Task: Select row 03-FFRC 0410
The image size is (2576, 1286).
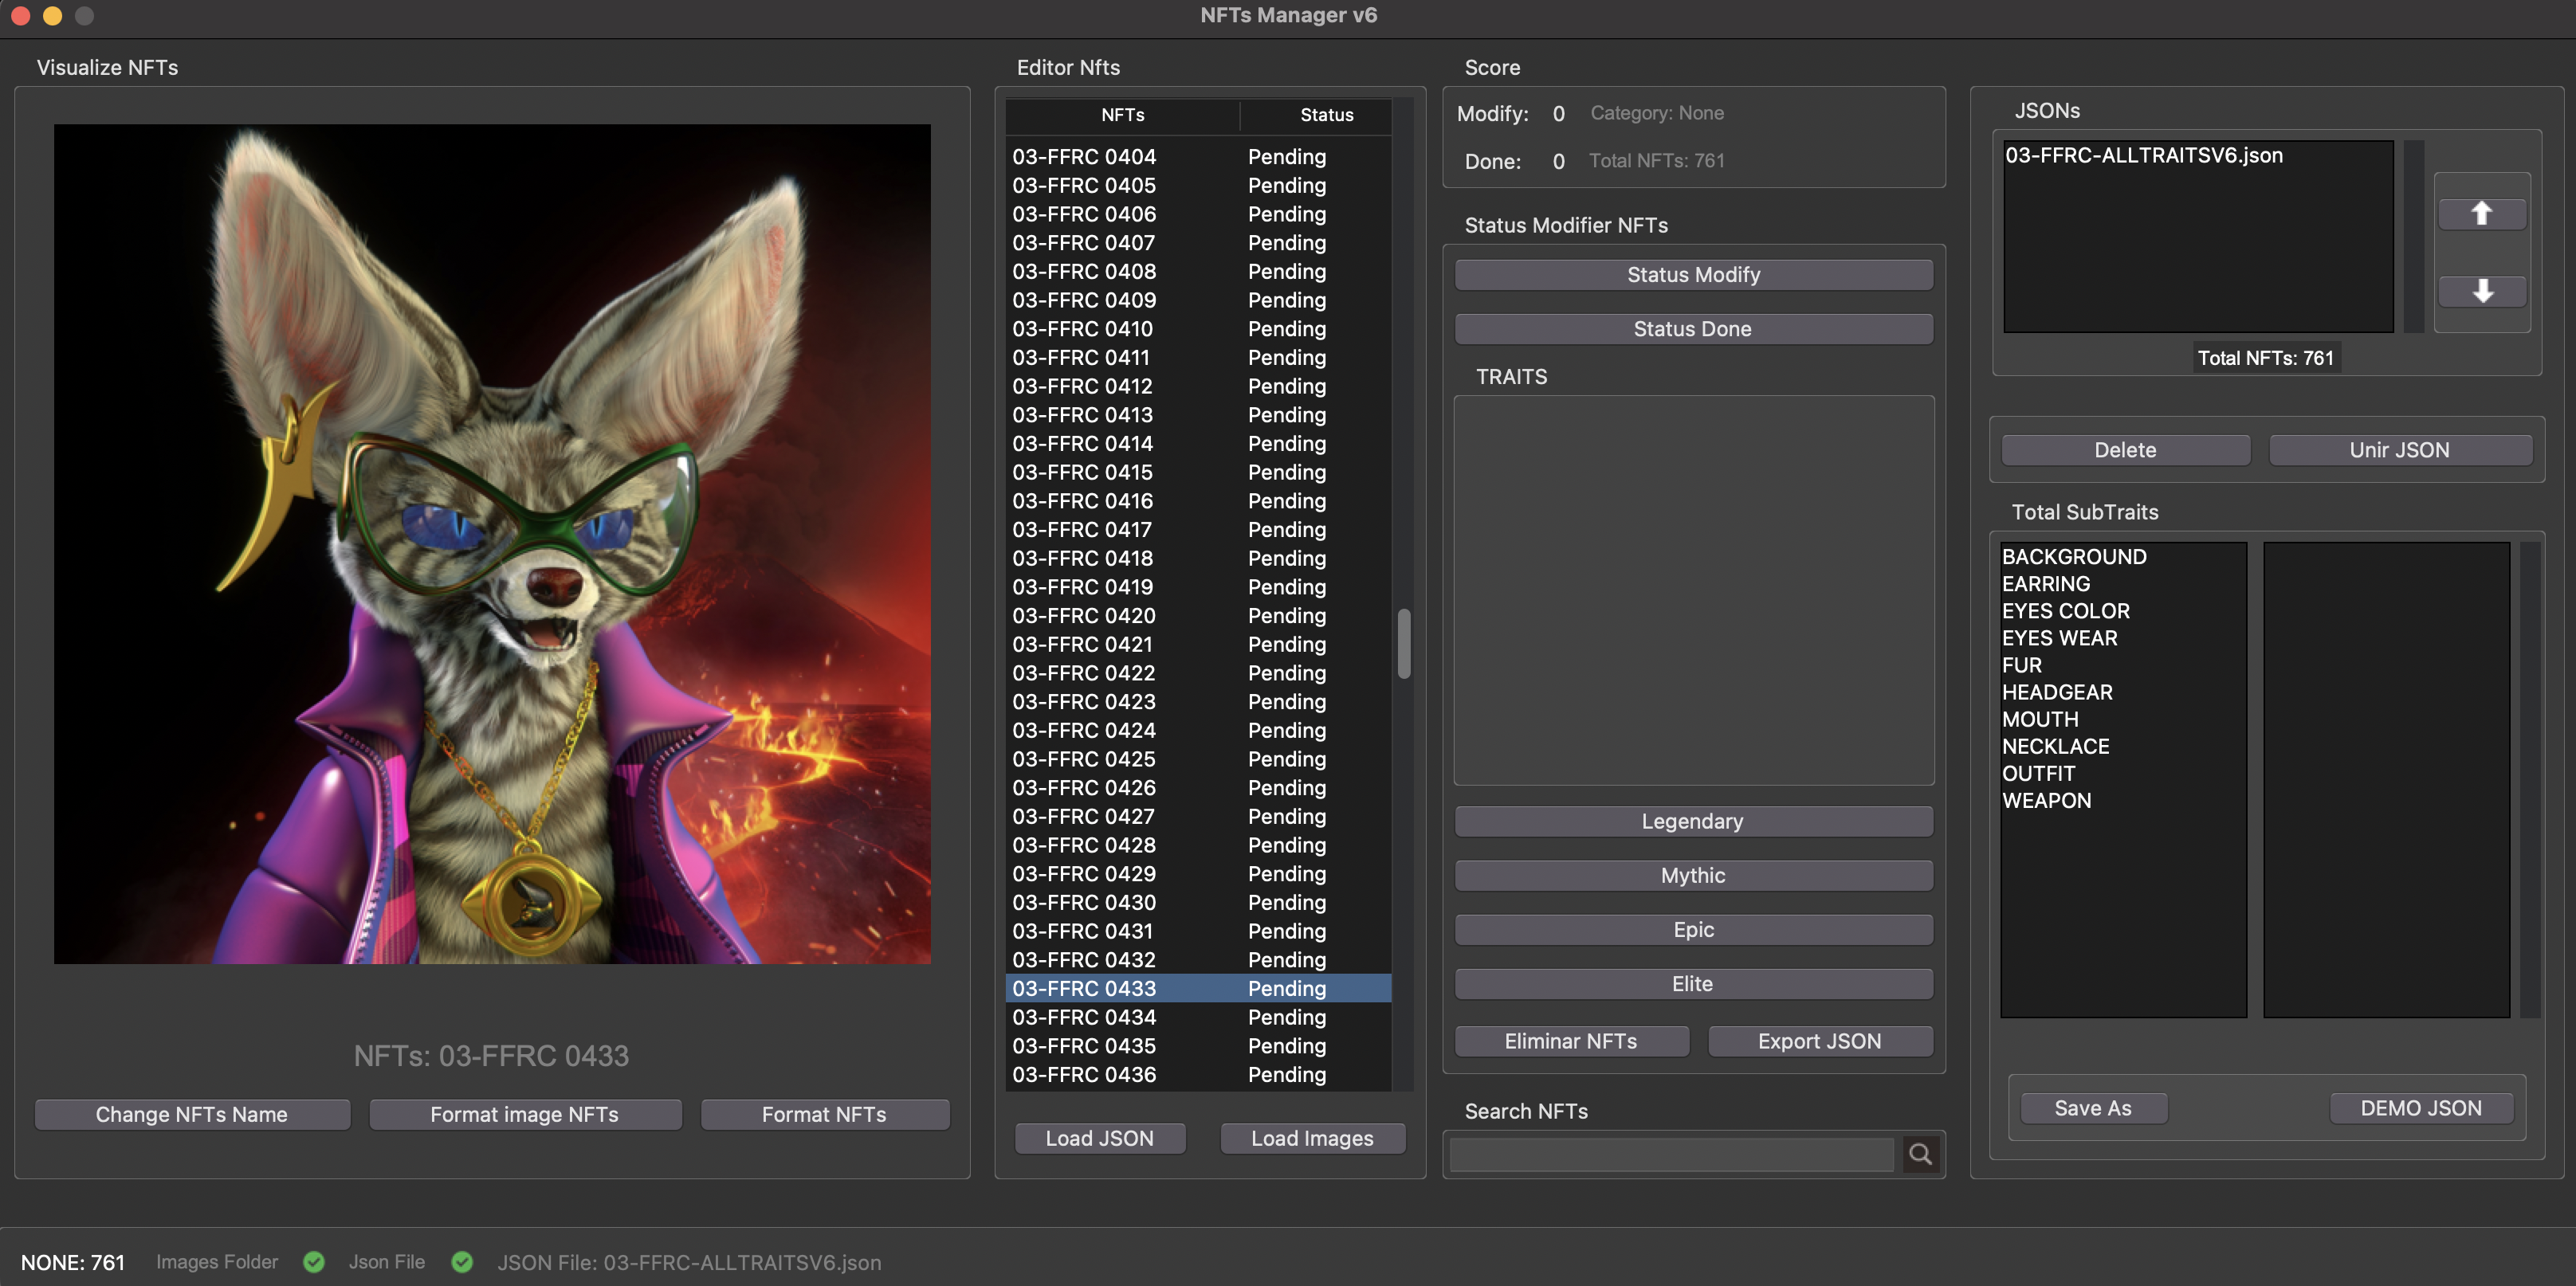Action: (1198, 329)
